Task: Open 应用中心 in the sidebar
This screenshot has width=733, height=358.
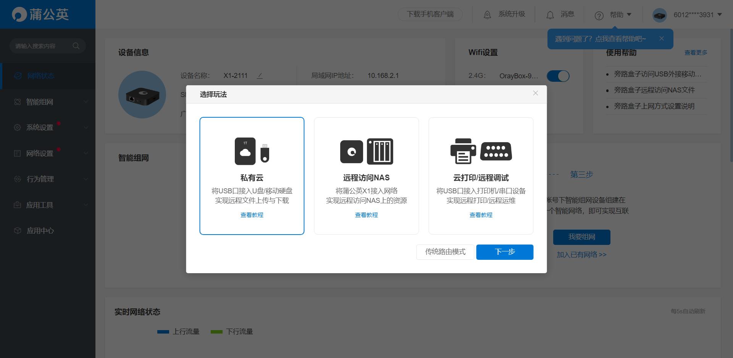Action: tap(40, 231)
